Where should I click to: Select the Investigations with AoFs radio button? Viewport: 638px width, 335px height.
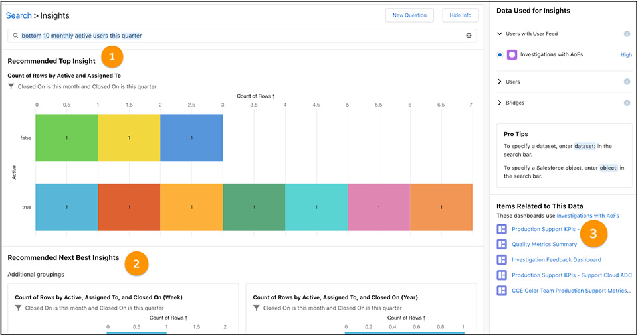[x=500, y=55]
